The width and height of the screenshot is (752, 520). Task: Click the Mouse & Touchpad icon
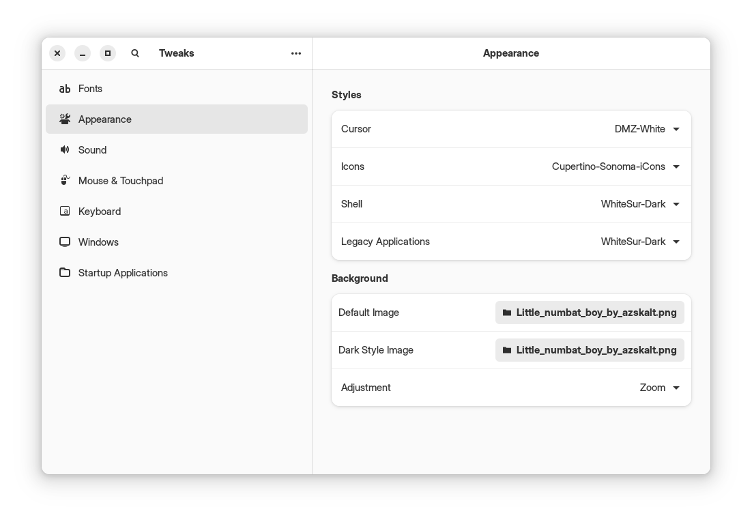(65, 180)
